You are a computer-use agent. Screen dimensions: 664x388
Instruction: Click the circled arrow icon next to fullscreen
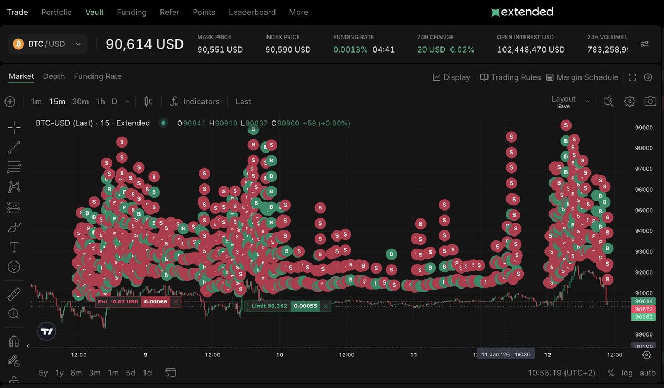pyautogui.click(x=648, y=77)
